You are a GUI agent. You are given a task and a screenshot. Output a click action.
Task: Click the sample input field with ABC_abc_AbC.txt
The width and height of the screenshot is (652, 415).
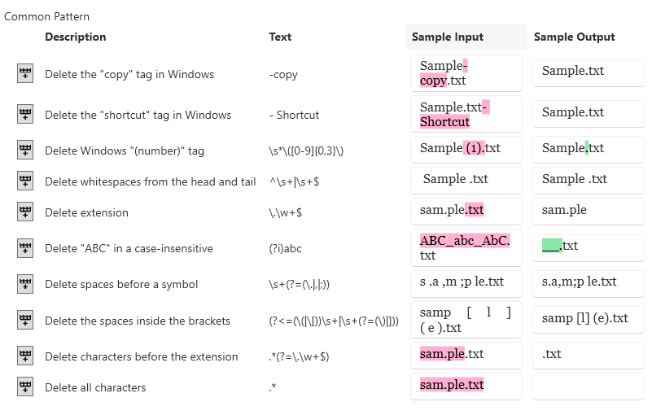(x=466, y=248)
